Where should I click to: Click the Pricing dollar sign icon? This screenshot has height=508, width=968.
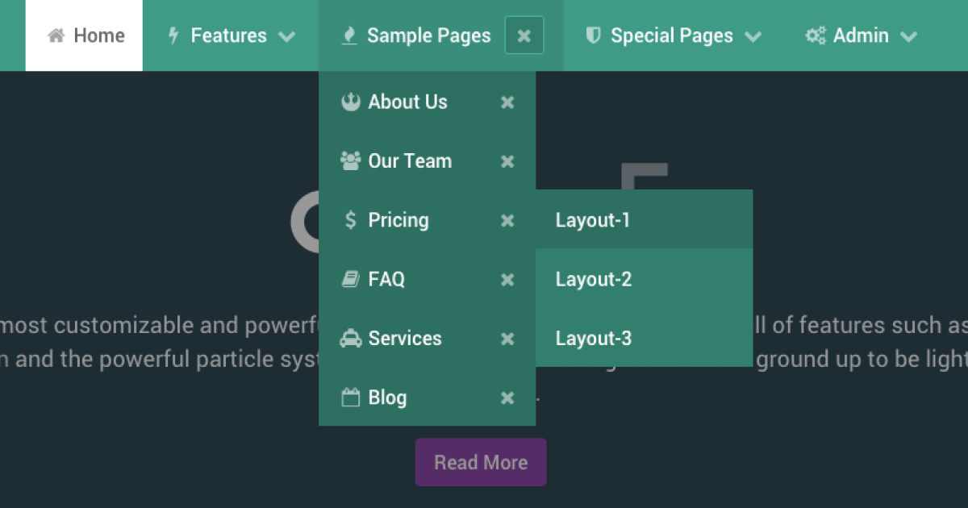(x=350, y=220)
